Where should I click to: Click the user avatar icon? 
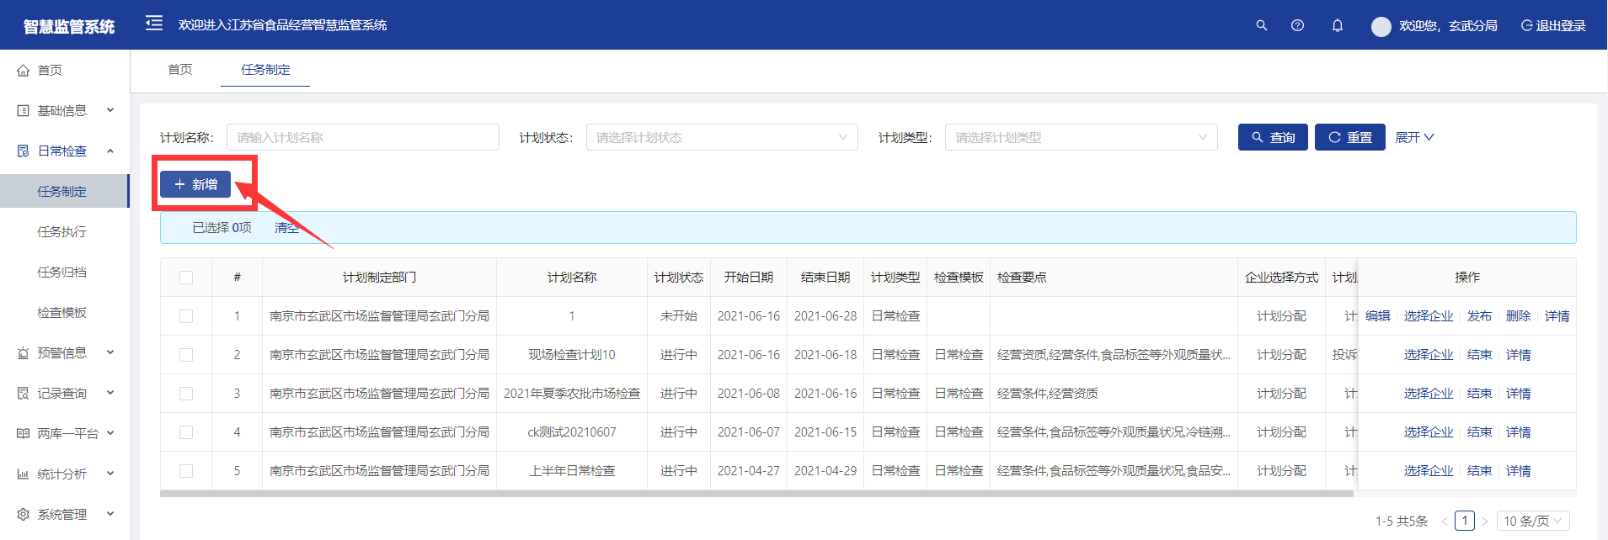coord(1381,26)
